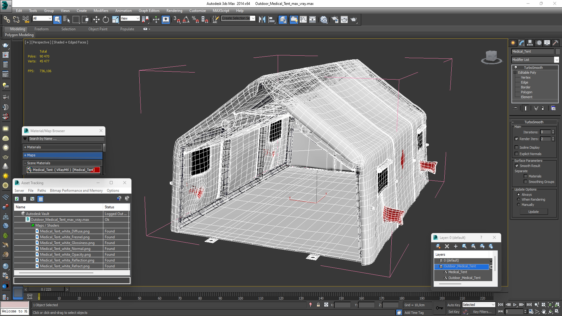
Task: Switch to the Hierarchy command panel
Action: (x=530, y=43)
